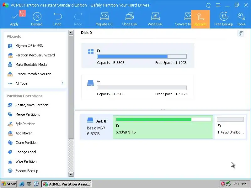This screenshot has width=251, height=188.
Task: Click the orange Upgrade button
Action: pyautogui.click(x=200, y=19)
